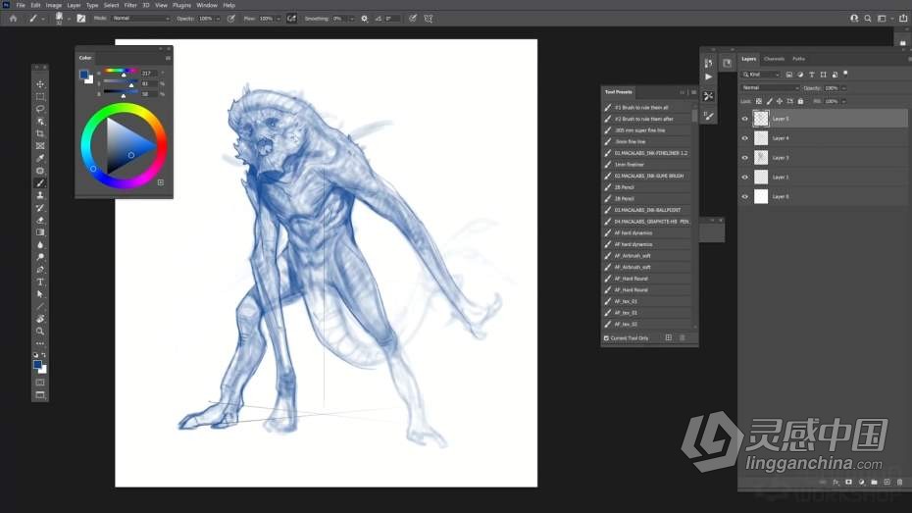The image size is (912, 513).
Task: Click the delete layer trash icon
Action: pos(900,483)
